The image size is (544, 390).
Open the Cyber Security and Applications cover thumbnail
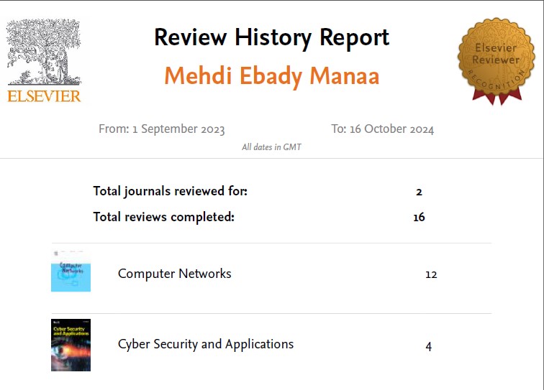71,345
